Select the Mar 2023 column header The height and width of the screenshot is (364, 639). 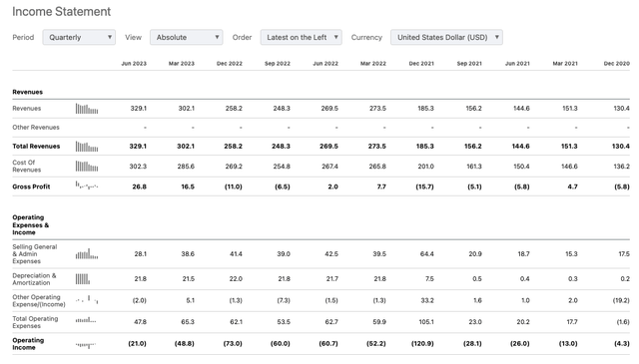tap(182, 64)
